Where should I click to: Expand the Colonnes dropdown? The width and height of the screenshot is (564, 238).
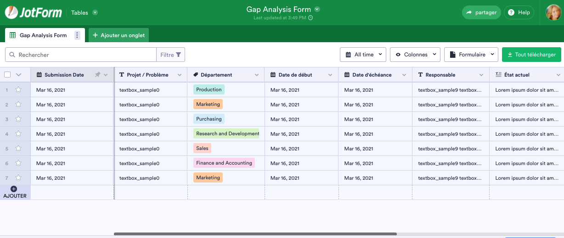[x=415, y=55]
